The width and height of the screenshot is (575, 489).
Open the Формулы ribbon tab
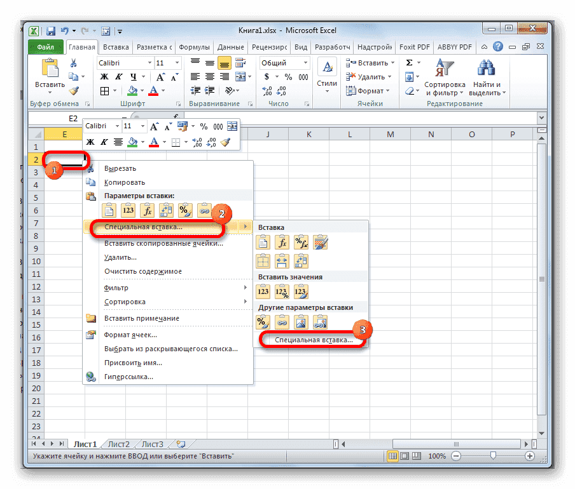(194, 46)
